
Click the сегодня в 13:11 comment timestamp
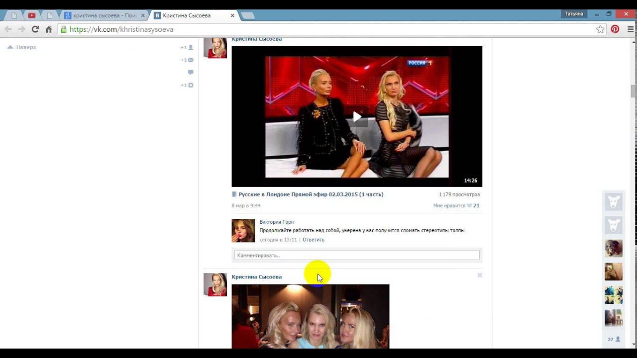(278, 240)
